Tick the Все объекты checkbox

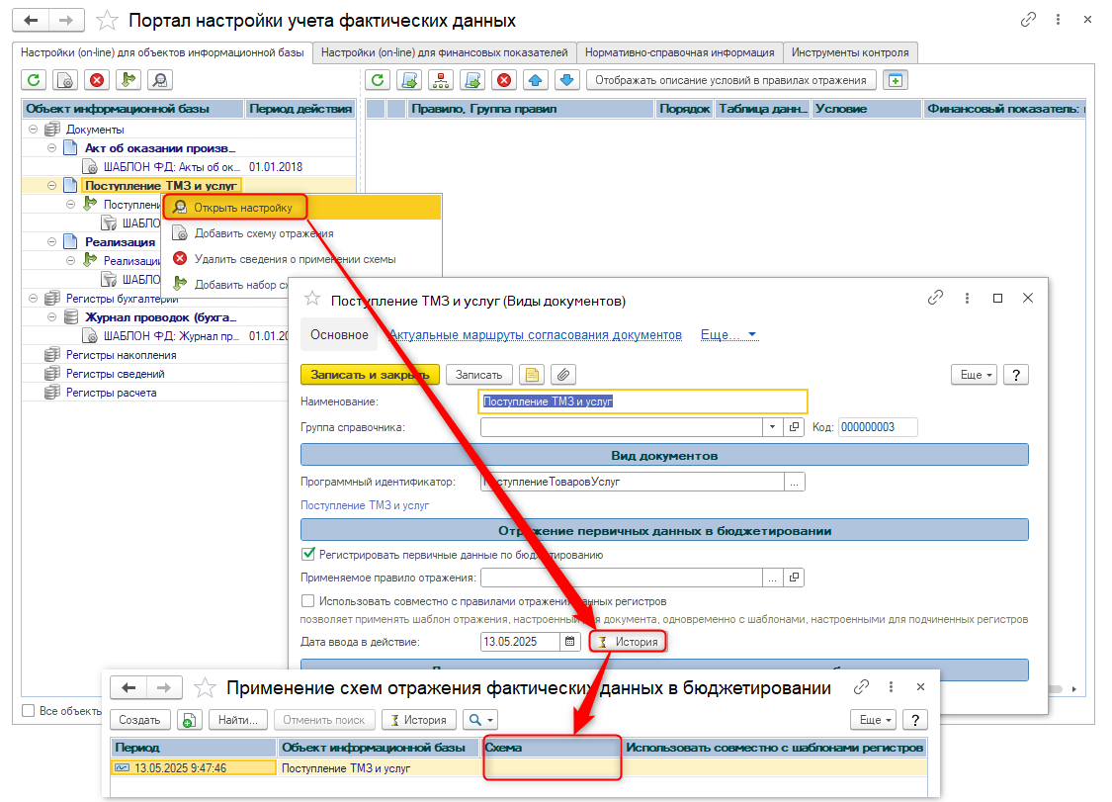[x=29, y=710]
